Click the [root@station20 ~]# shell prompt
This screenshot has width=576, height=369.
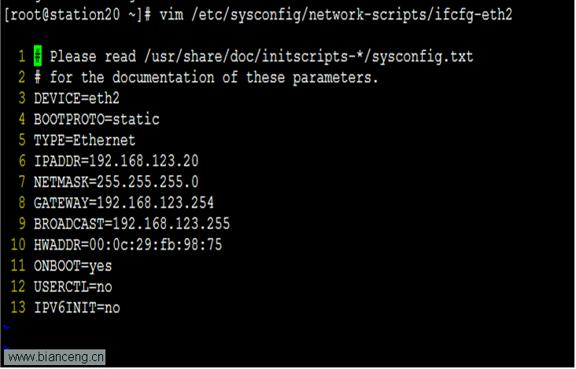(x=78, y=15)
